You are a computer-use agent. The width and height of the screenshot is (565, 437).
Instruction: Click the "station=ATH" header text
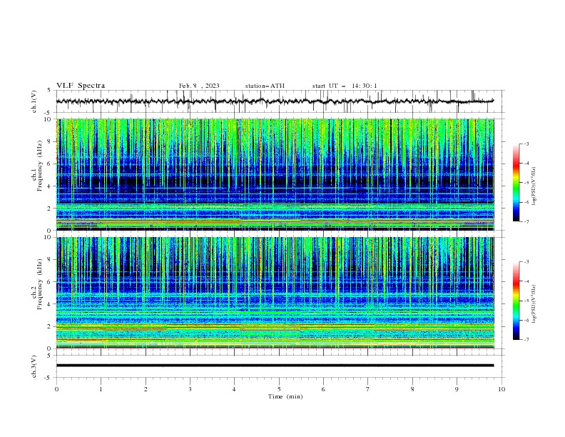(x=265, y=86)
